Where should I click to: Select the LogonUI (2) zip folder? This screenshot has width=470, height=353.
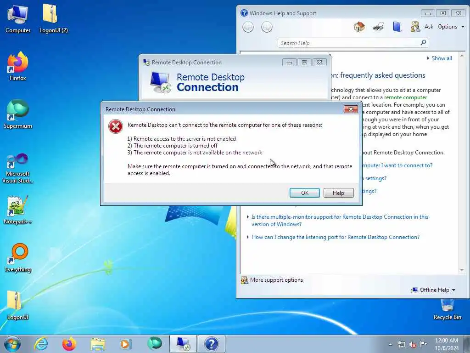pos(53,19)
